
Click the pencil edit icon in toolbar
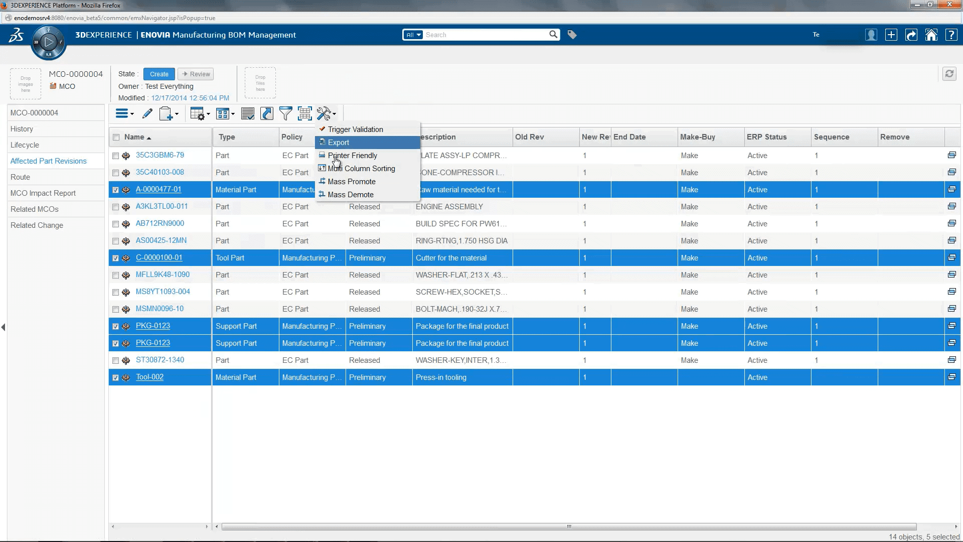[x=147, y=114]
